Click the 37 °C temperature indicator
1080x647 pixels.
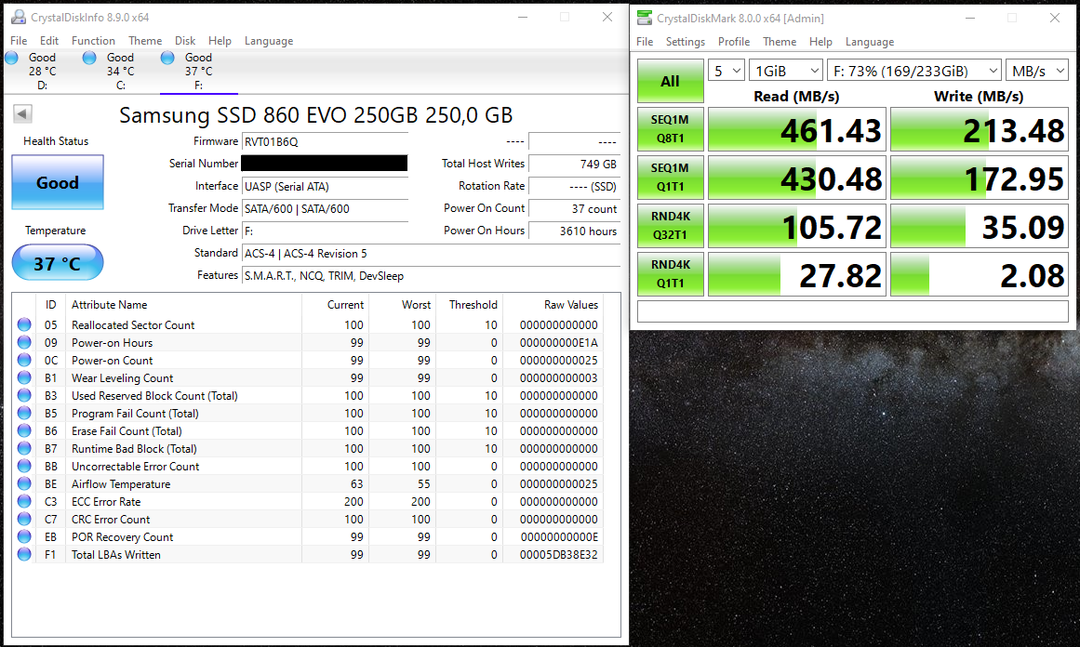(58, 263)
